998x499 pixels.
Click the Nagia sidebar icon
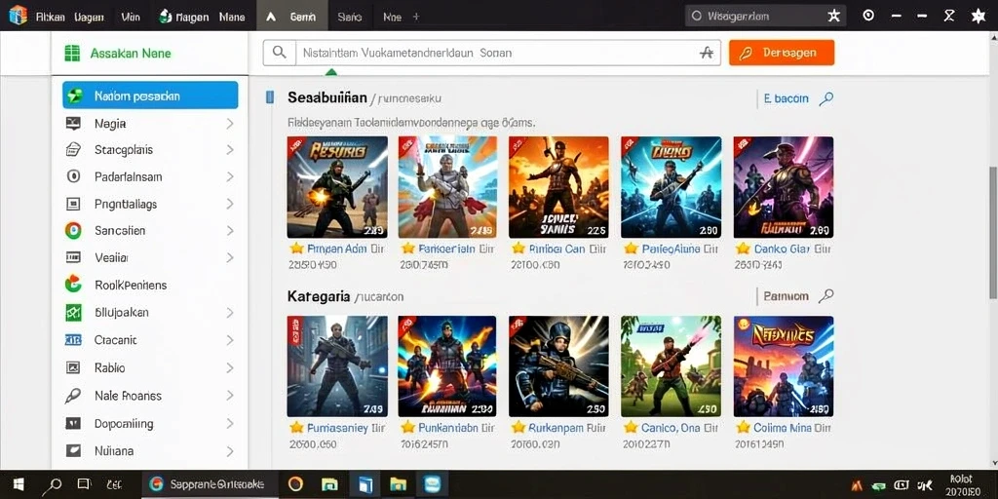pyautogui.click(x=73, y=124)
